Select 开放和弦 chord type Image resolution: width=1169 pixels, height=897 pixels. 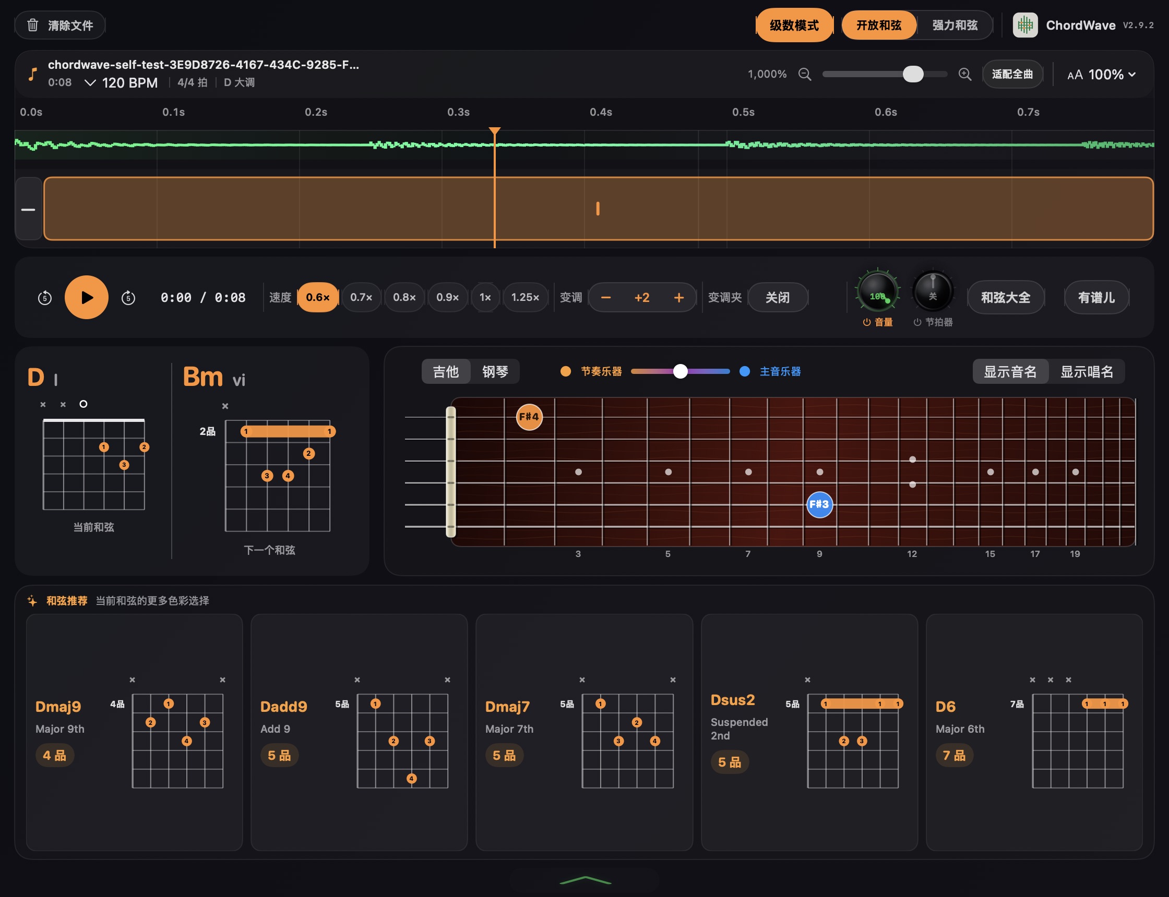pos(878,25)
